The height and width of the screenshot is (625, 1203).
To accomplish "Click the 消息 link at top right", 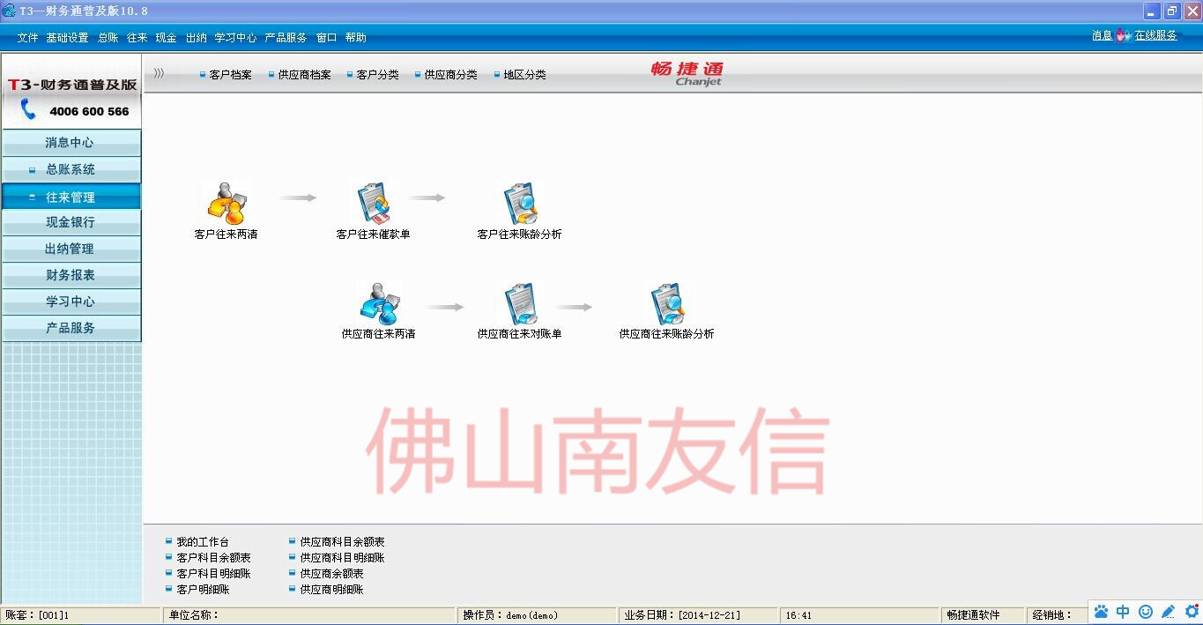I will (x=1103, y=36).
